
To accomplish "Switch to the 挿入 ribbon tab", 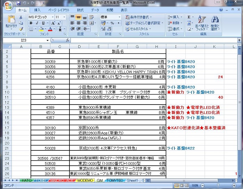I will pyautogui.click(x=37, y=10).
